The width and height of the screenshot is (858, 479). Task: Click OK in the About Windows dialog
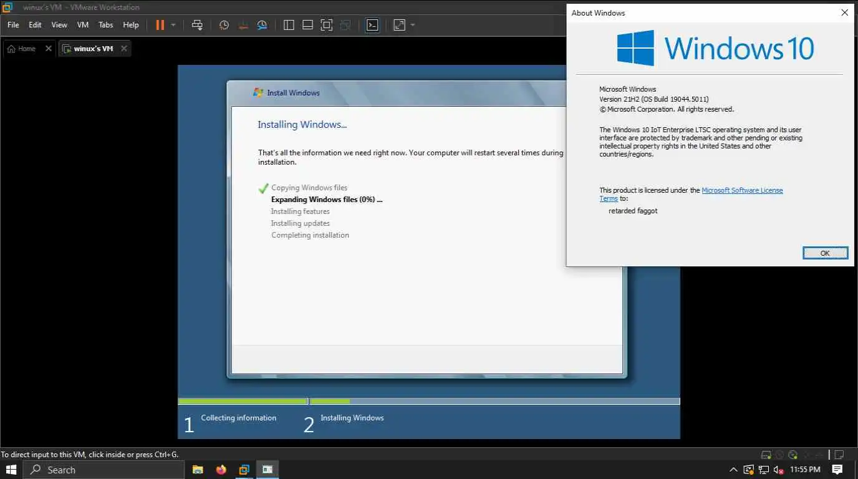point(825,253)
